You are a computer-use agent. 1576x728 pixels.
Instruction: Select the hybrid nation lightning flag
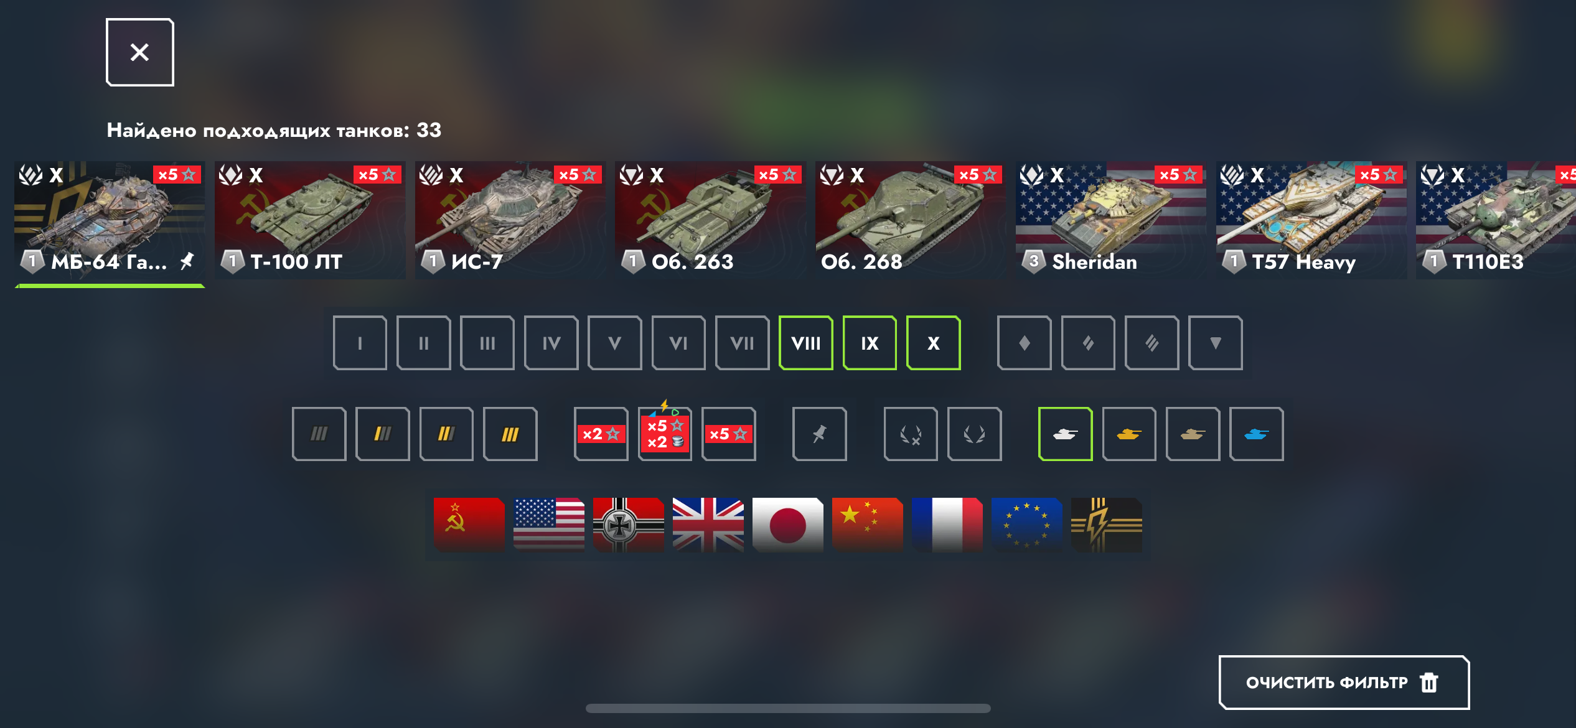[1106, 525]
